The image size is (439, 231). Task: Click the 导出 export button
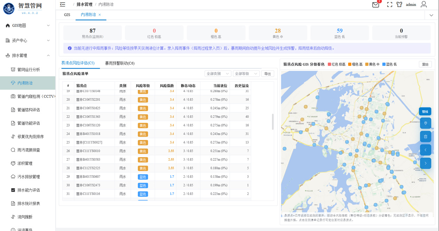[268, 74]
